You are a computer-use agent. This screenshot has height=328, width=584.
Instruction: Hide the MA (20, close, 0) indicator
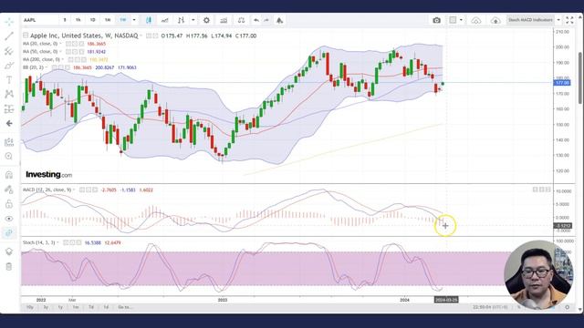68,44
